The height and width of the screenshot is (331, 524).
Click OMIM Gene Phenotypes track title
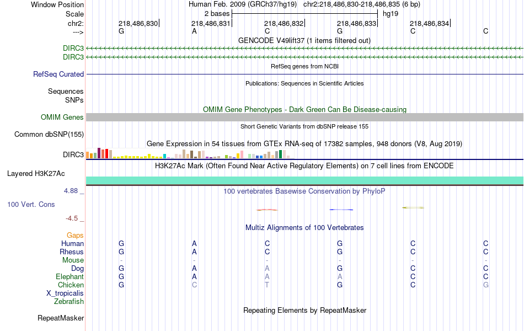coord(304,109)
